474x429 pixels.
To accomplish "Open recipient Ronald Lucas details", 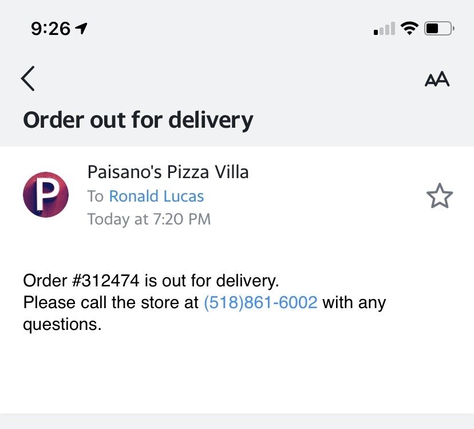I will 156,196.
